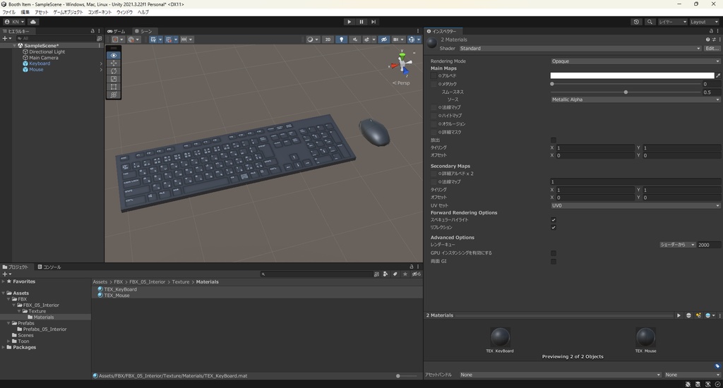Open the アセット menu
This screenshot has width=723, height=388.
tap(42, 12)
